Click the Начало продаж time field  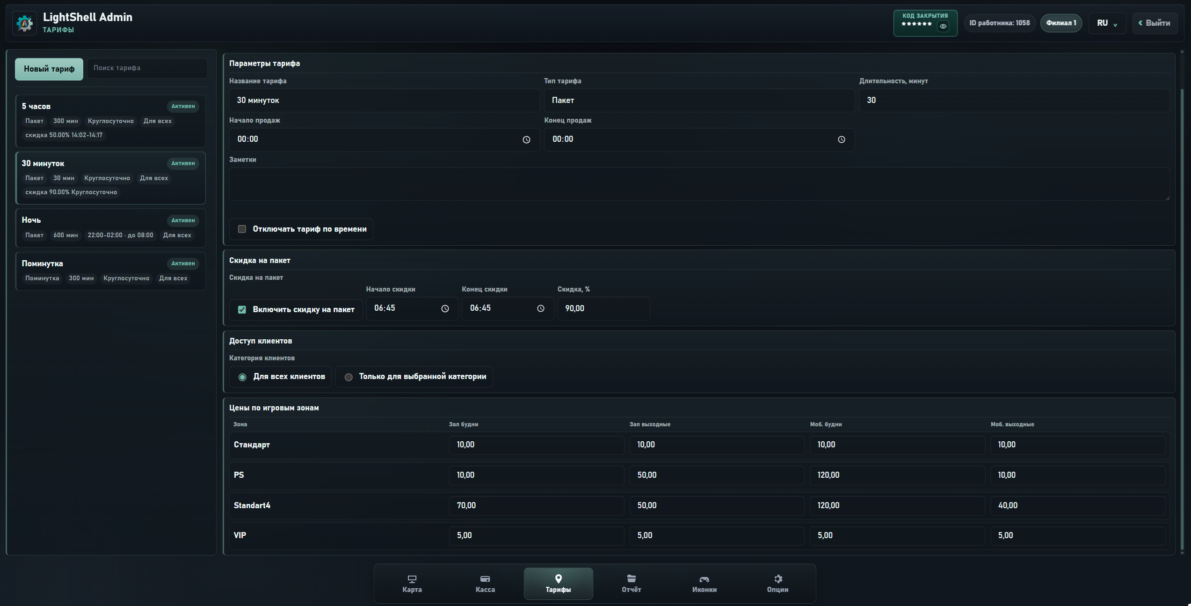(385, 139)
